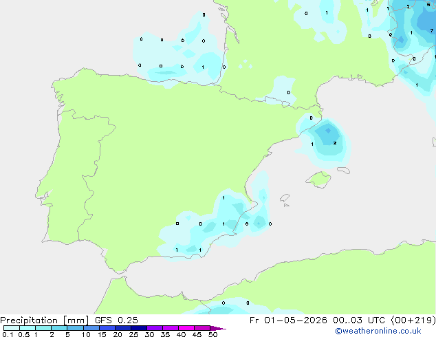The width and height of the screenshot is (436, 337).
Task: Click the 0.1–0.5 mm palest cyan legend swatch
Action: 12,328
